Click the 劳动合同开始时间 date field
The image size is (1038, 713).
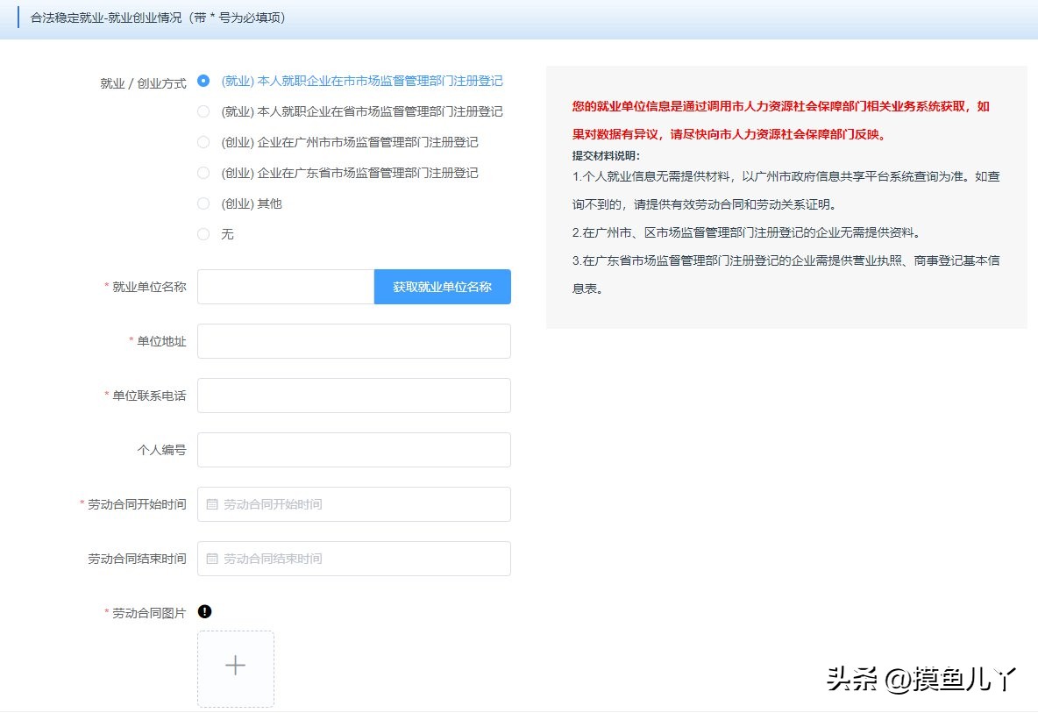coord(353,503)
